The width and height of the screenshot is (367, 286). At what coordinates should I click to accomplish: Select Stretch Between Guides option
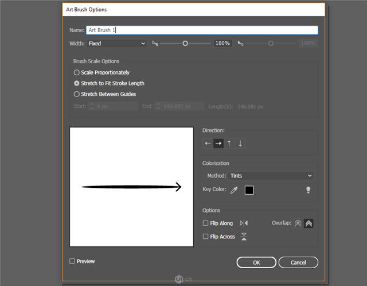[77, 94]
